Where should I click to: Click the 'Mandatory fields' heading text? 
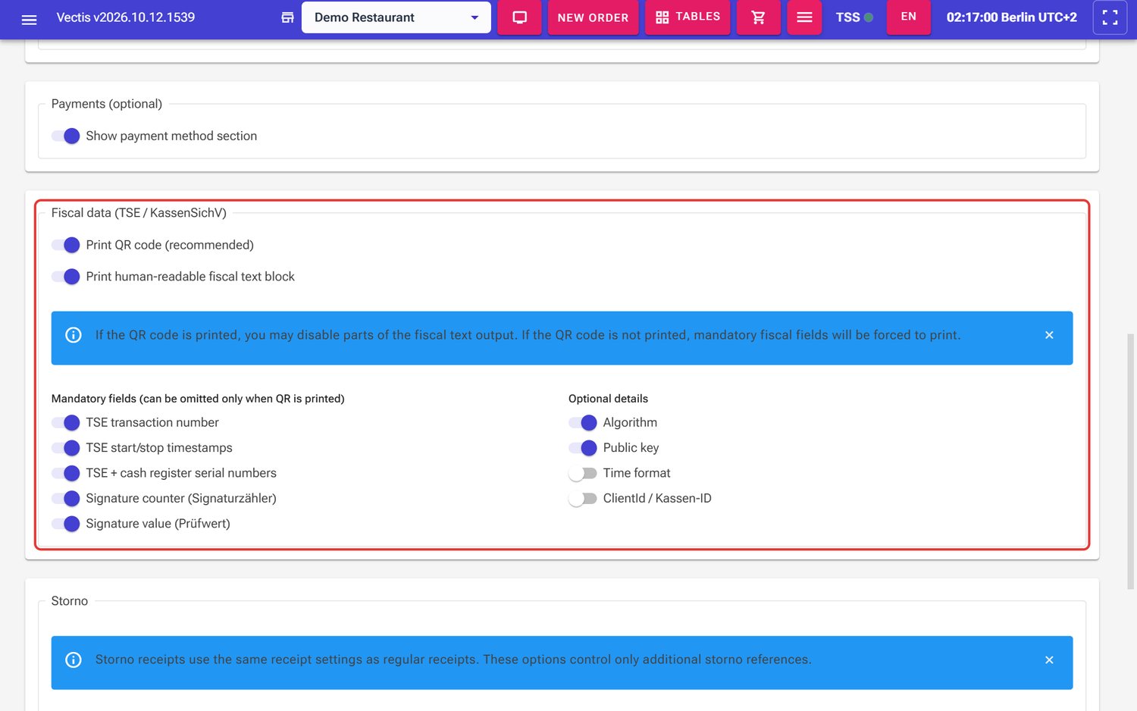click(198, 399)
